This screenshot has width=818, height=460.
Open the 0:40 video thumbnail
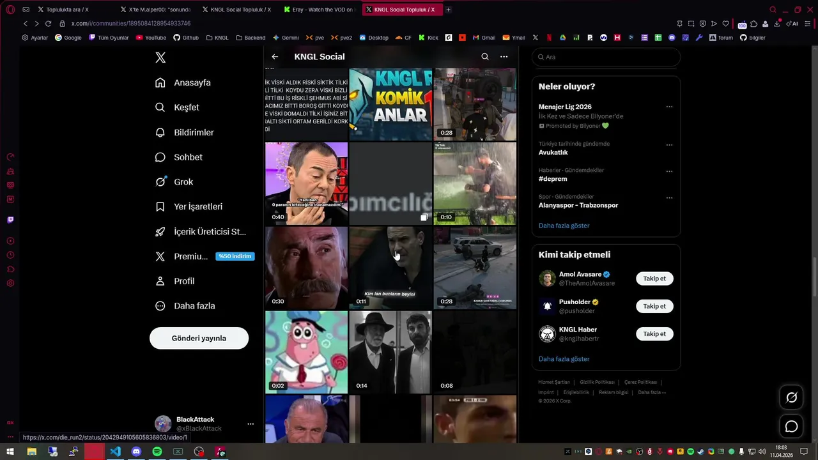click(306, 183)
